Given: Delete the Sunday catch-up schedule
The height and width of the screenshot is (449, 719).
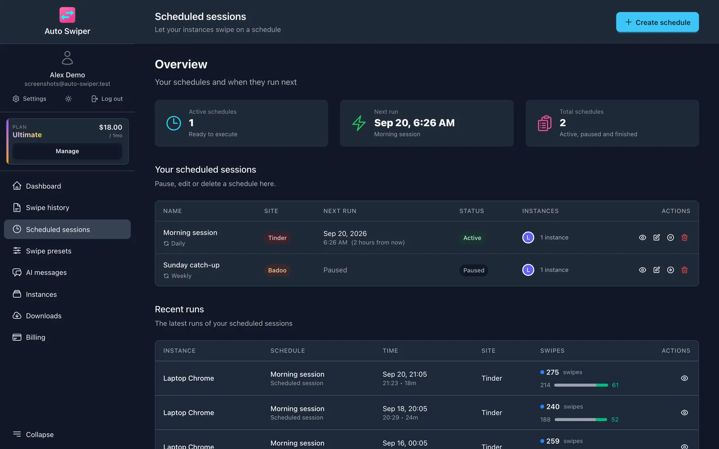Looking at the screenshot, I should [x=684, y=270].
